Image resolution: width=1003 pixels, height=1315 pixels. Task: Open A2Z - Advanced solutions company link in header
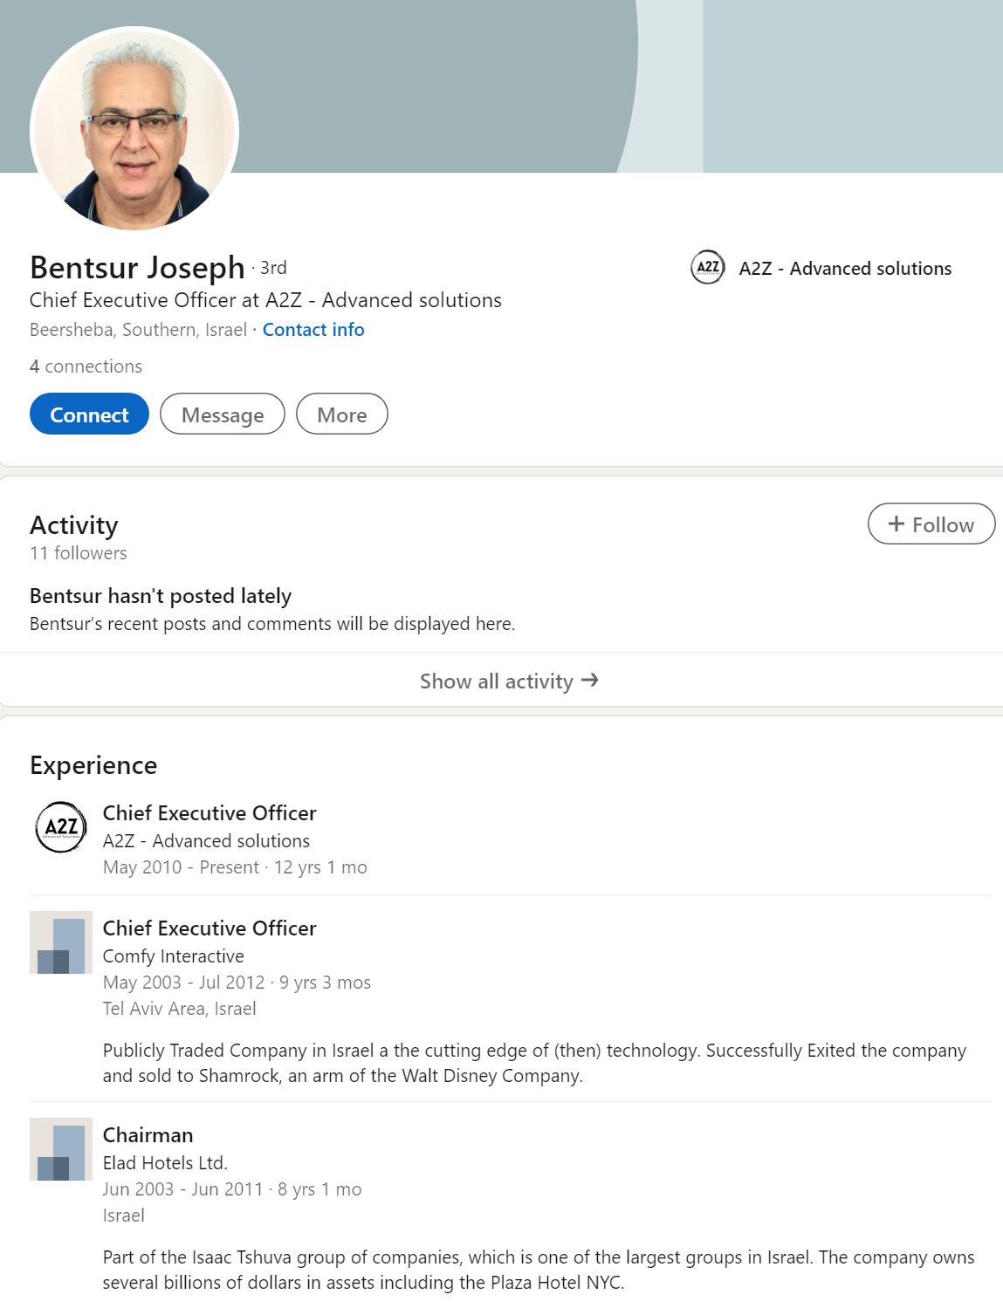tap(845, 269)
